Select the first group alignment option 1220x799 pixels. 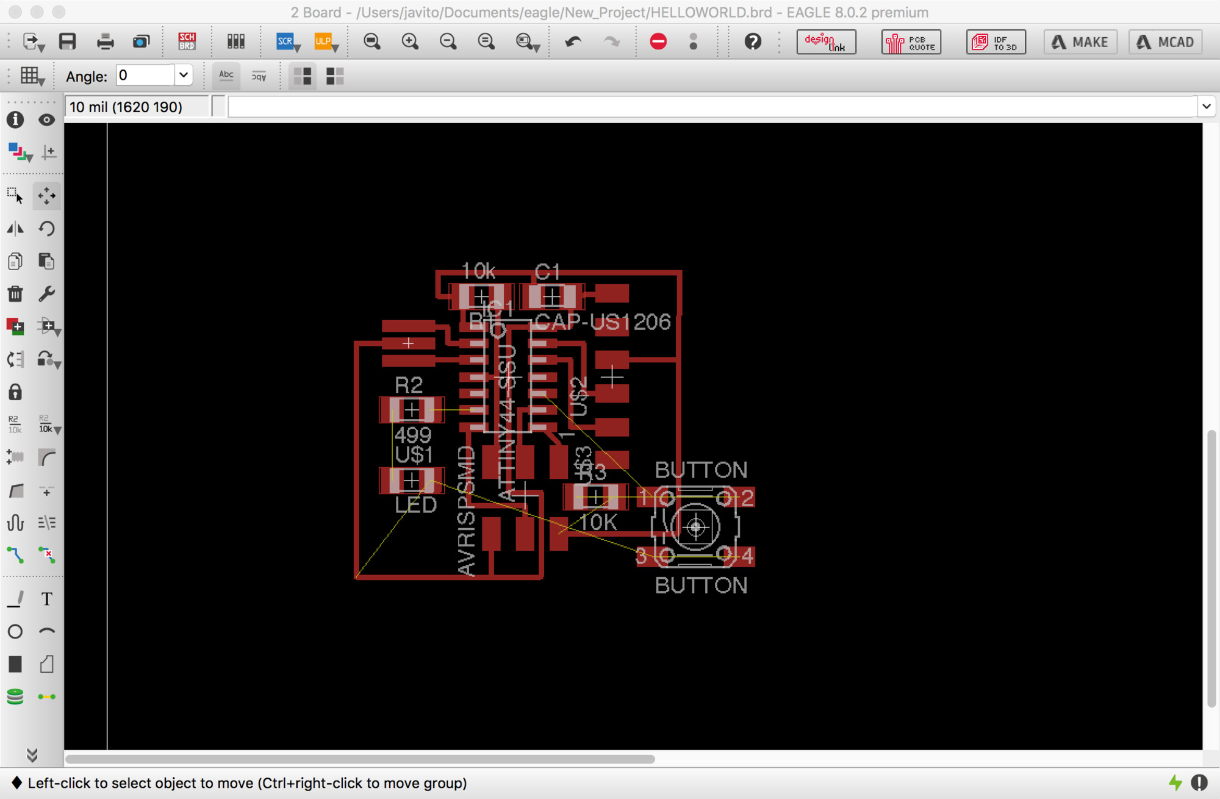pos(303,76)
